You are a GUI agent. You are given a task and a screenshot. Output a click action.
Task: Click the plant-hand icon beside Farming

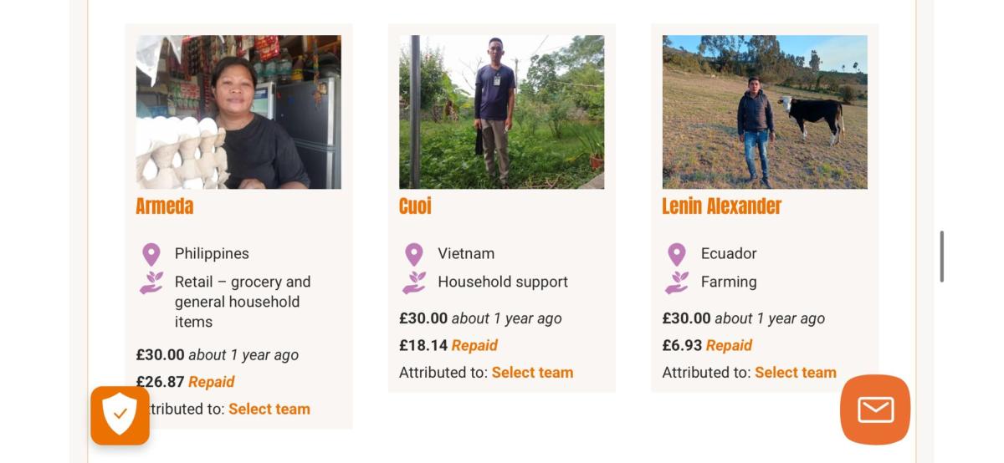(677, 282)
